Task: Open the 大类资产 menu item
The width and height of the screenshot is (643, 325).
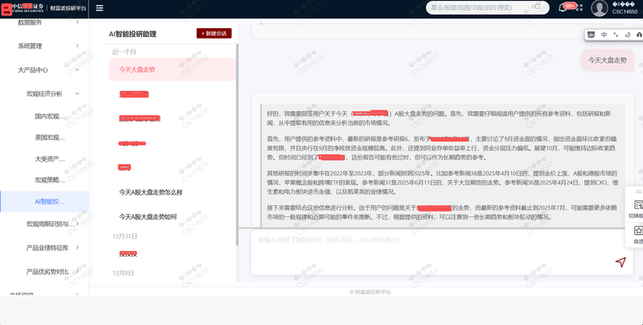Action: click(50, 158)
